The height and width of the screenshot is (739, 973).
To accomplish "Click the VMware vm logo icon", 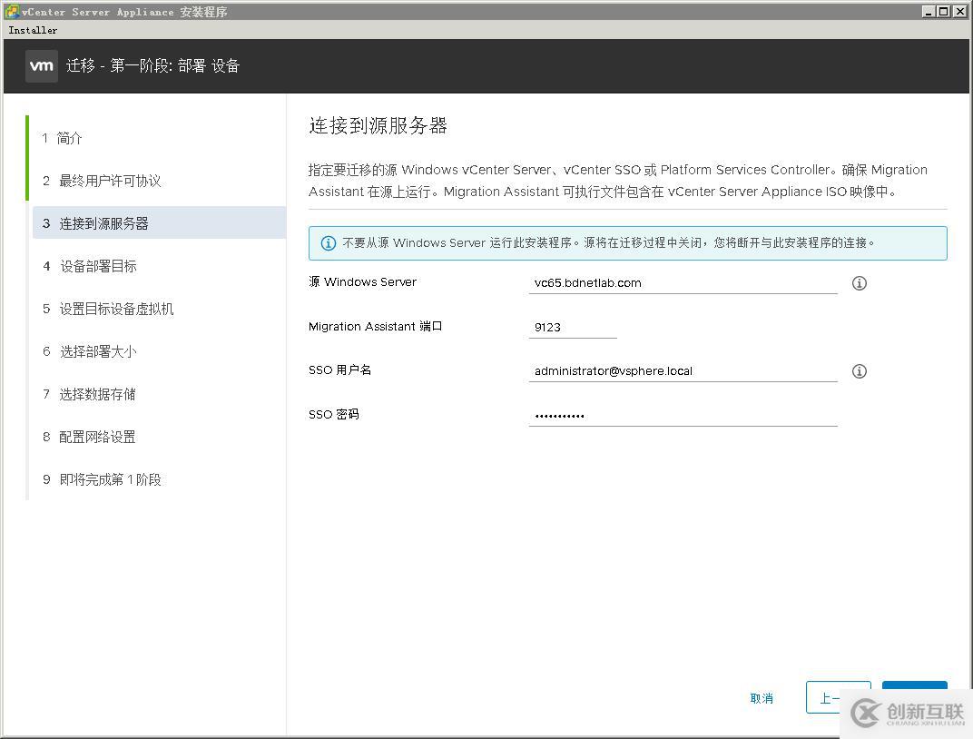I will 42,65.
